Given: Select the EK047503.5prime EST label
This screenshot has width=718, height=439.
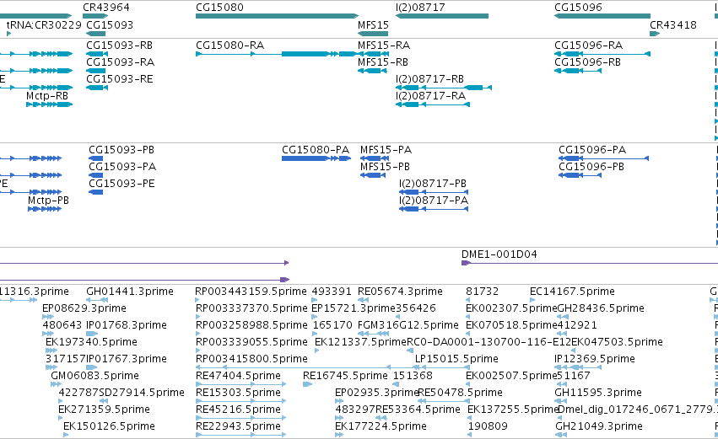Looking at the screenshot, I should (x=617, y=342).
